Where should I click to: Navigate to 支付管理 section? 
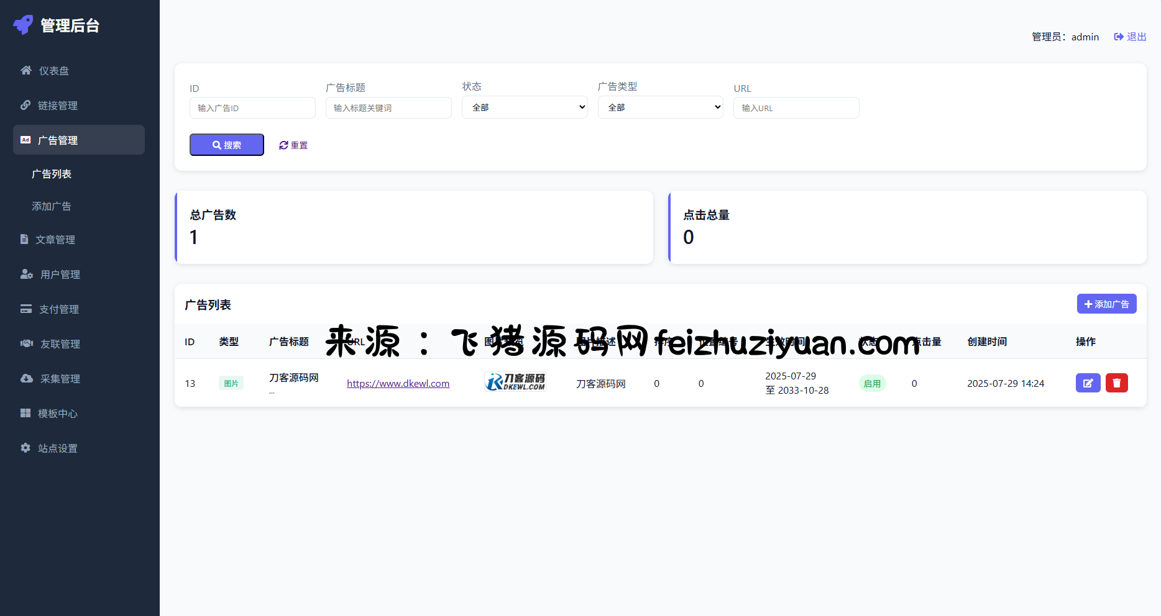click(58, 309)
